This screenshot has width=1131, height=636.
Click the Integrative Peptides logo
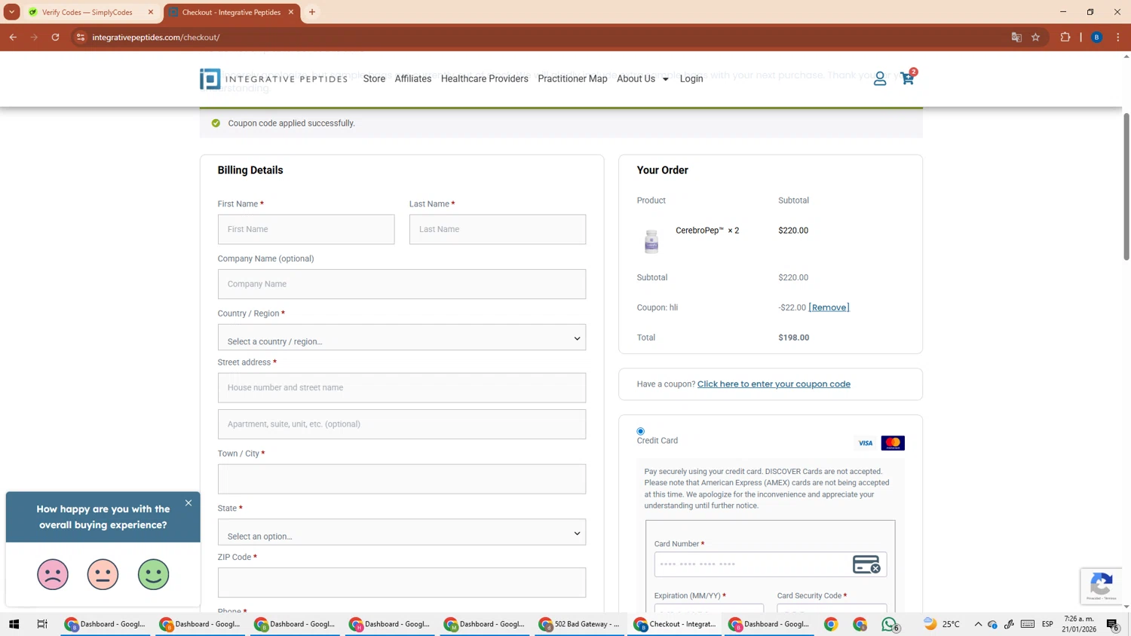click(x=274, y=78)
